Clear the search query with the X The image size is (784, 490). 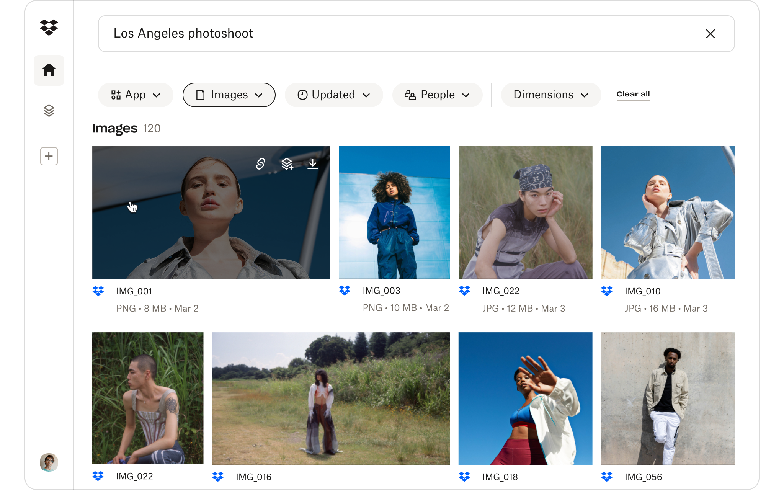coord(710,34)
